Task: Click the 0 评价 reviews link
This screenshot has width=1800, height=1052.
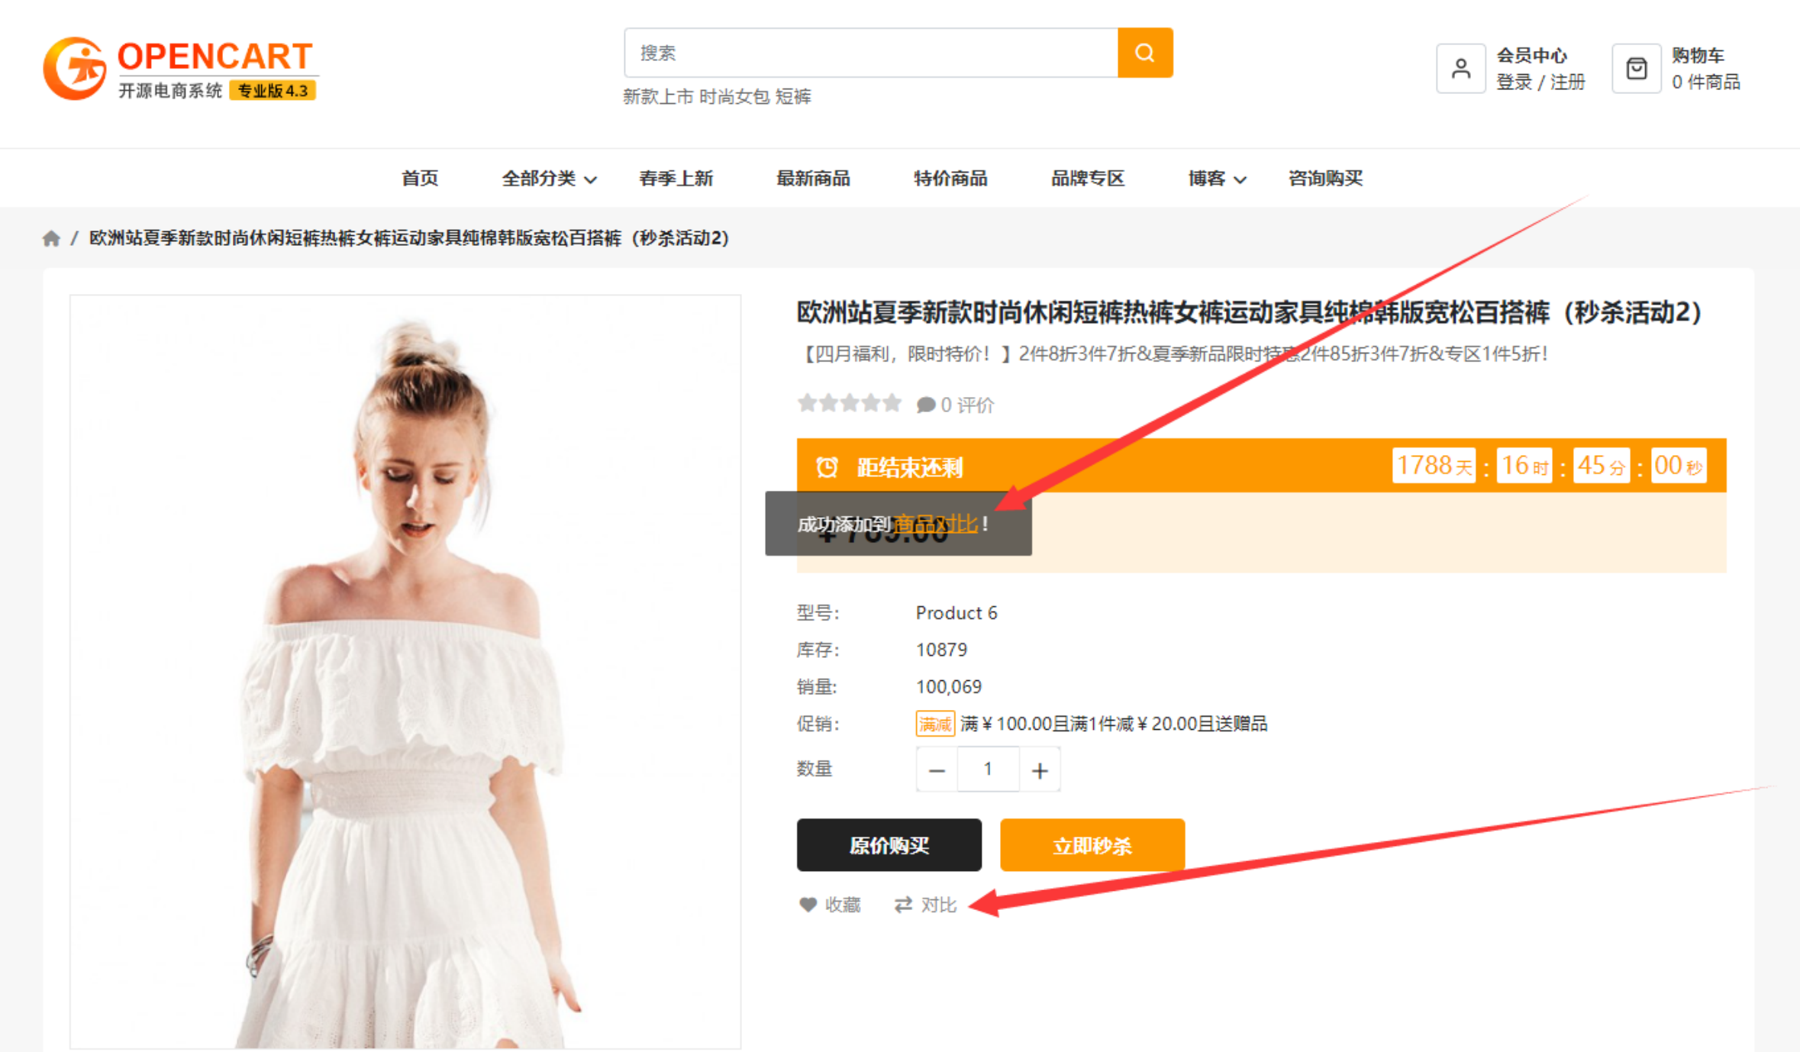Action: coord(967,405)
